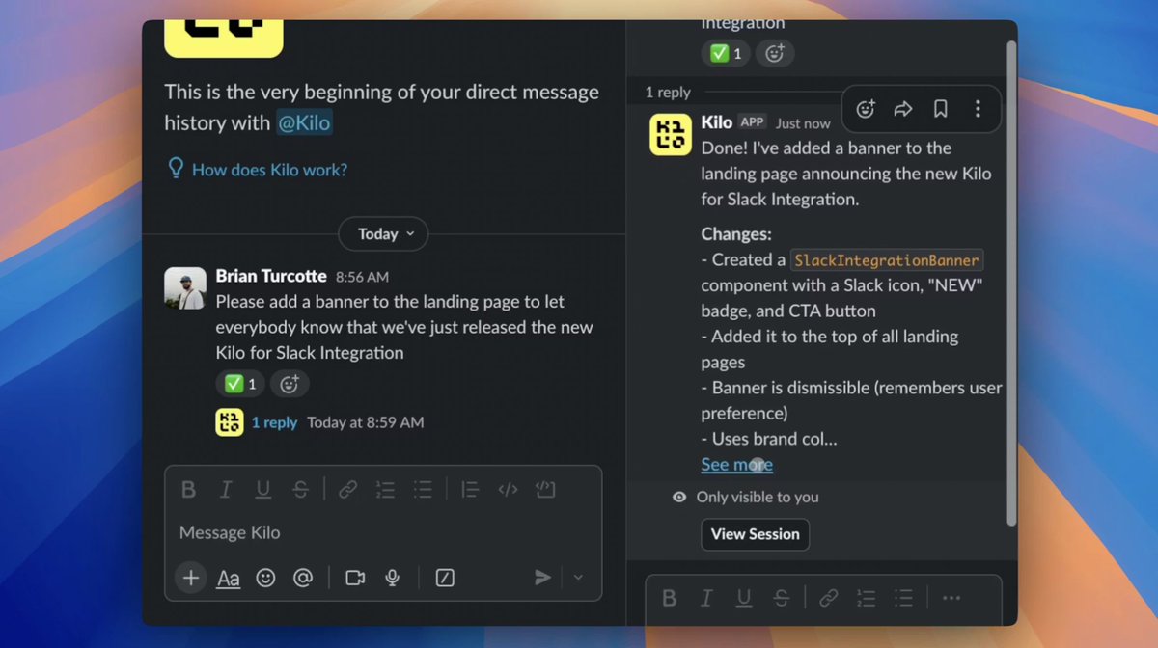
Task: Add a reaction to Brian's message
Action: 289,384
